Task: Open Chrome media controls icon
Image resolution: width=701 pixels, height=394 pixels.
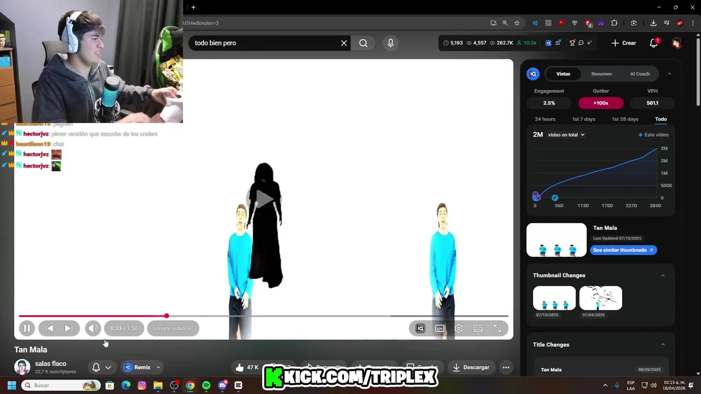Action: point(666,23)
